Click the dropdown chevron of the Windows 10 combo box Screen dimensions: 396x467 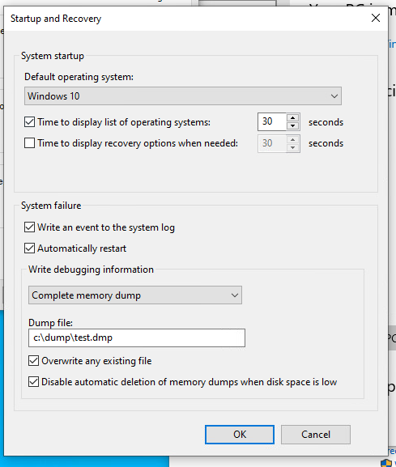[x=334, y=96]
